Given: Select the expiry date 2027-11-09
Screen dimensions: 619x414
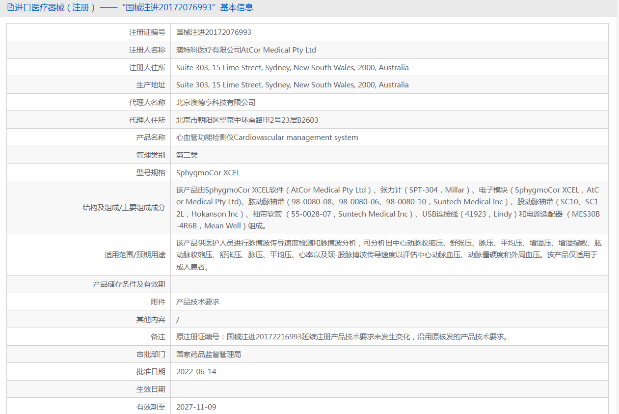Looking at the screenshot, I should coord(196,407).
